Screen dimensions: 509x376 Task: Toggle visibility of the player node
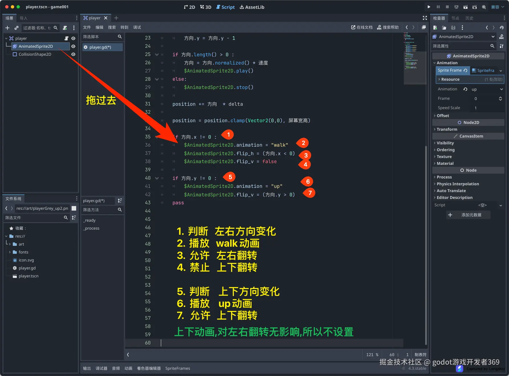[x=73, y=38]
